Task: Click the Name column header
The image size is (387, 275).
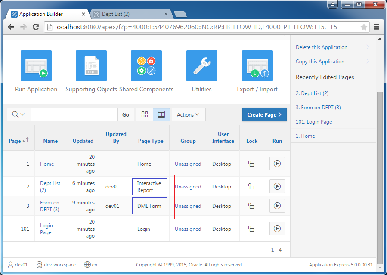Action: point(50,141)
